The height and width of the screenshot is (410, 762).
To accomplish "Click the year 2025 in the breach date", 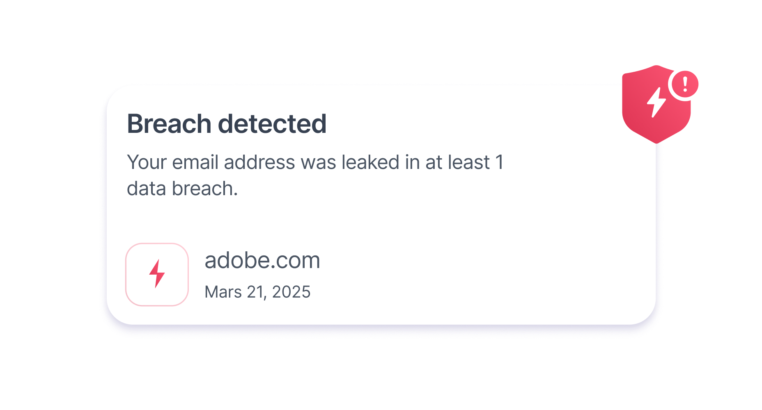I will 291,292.
